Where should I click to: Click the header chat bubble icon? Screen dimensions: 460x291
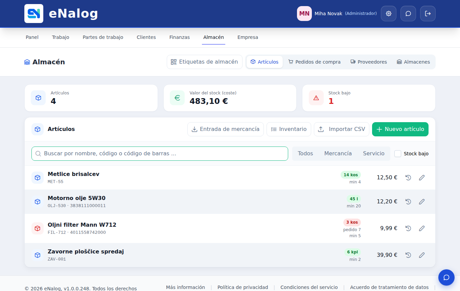pos(408,14)
